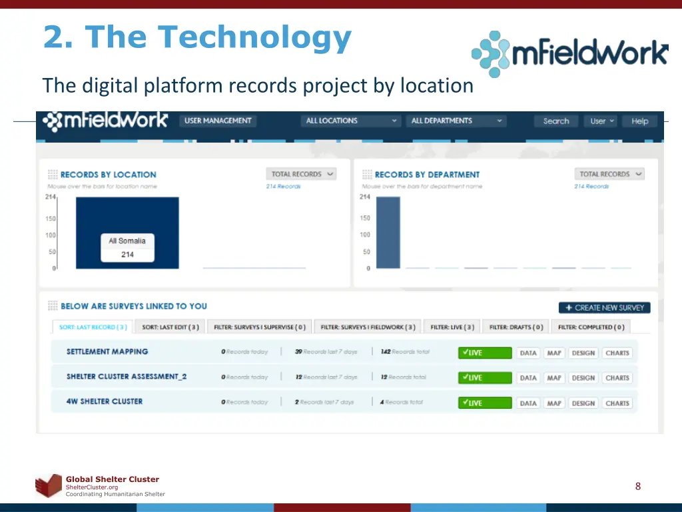Viewport: 682px width, 512px height.
Task: Click Create New Survey button
Action: pyautogui.click(x=605, y=308)
